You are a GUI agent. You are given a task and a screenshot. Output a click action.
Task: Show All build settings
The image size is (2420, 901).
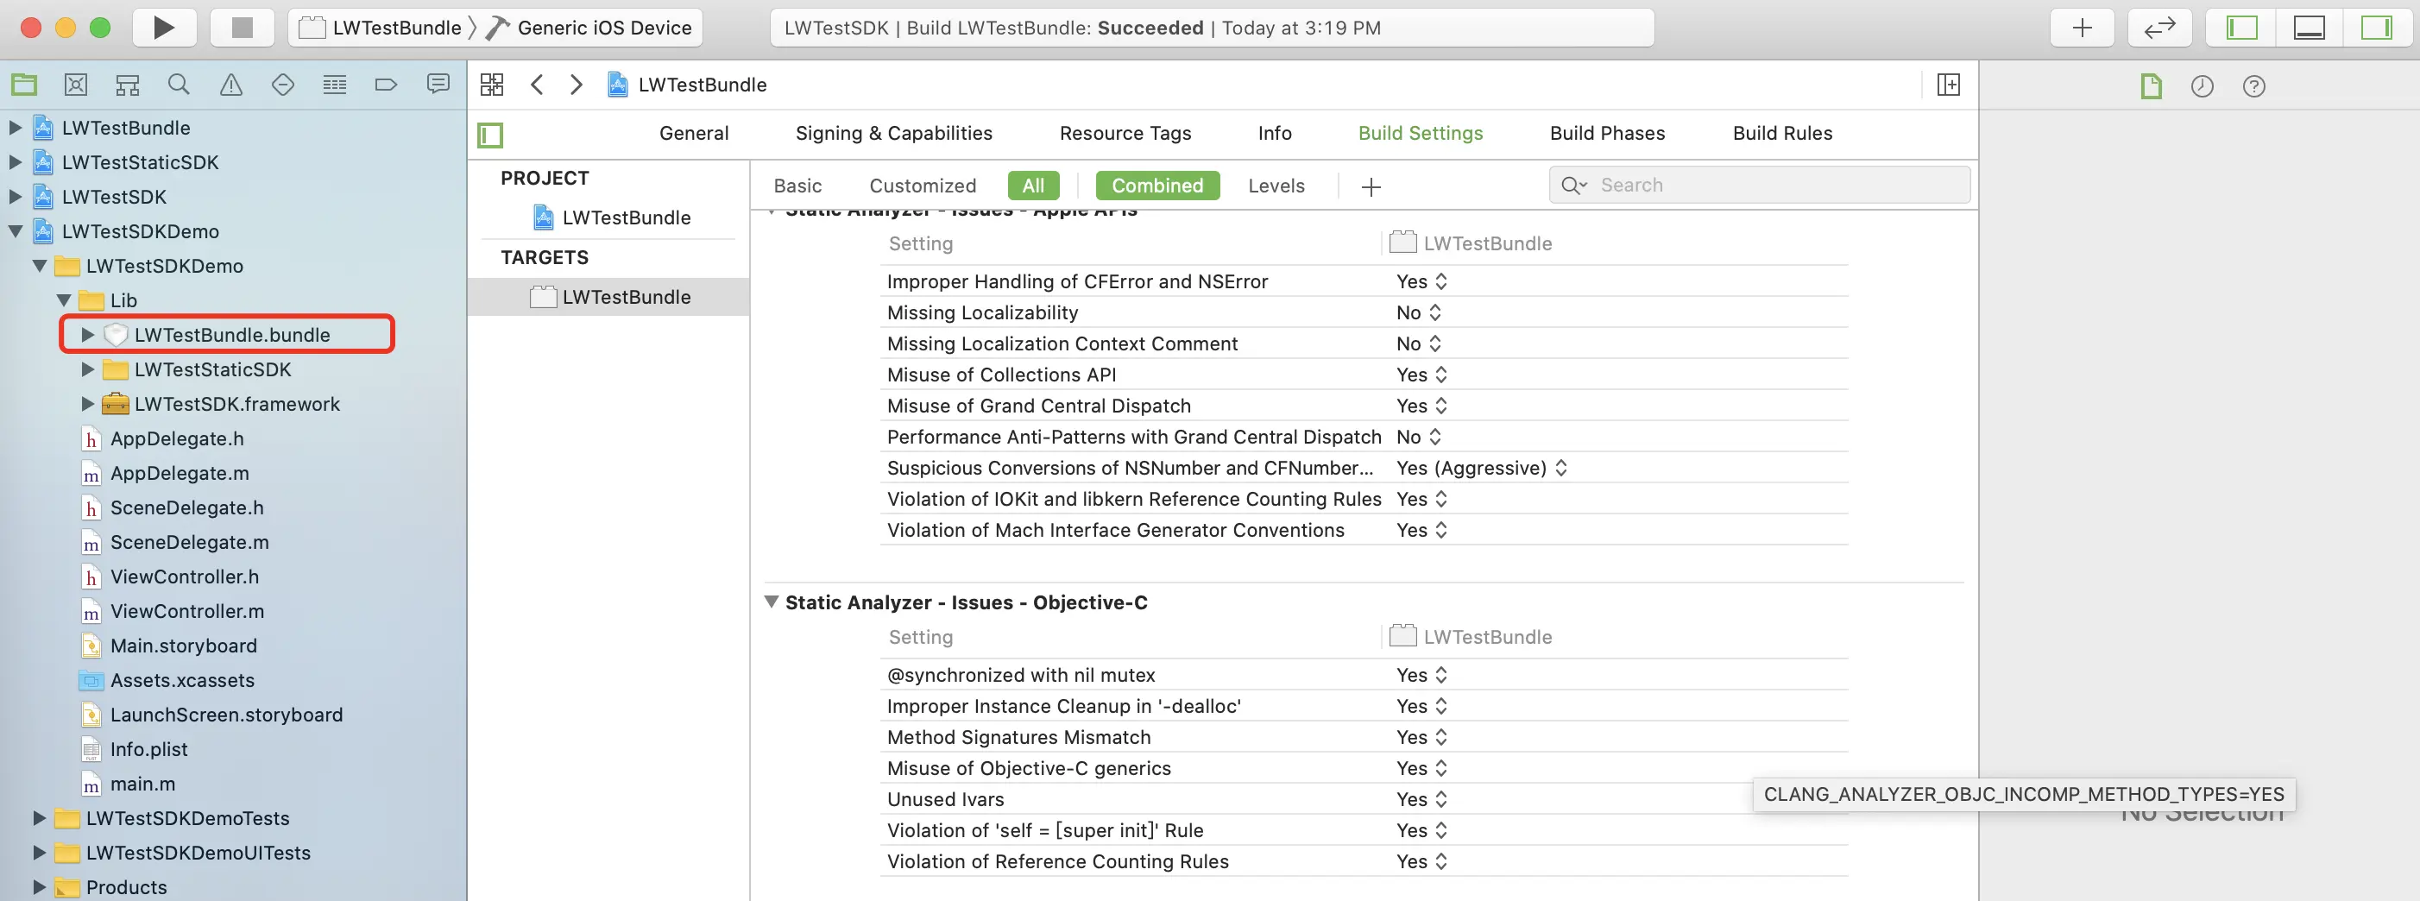[1033, 186]
